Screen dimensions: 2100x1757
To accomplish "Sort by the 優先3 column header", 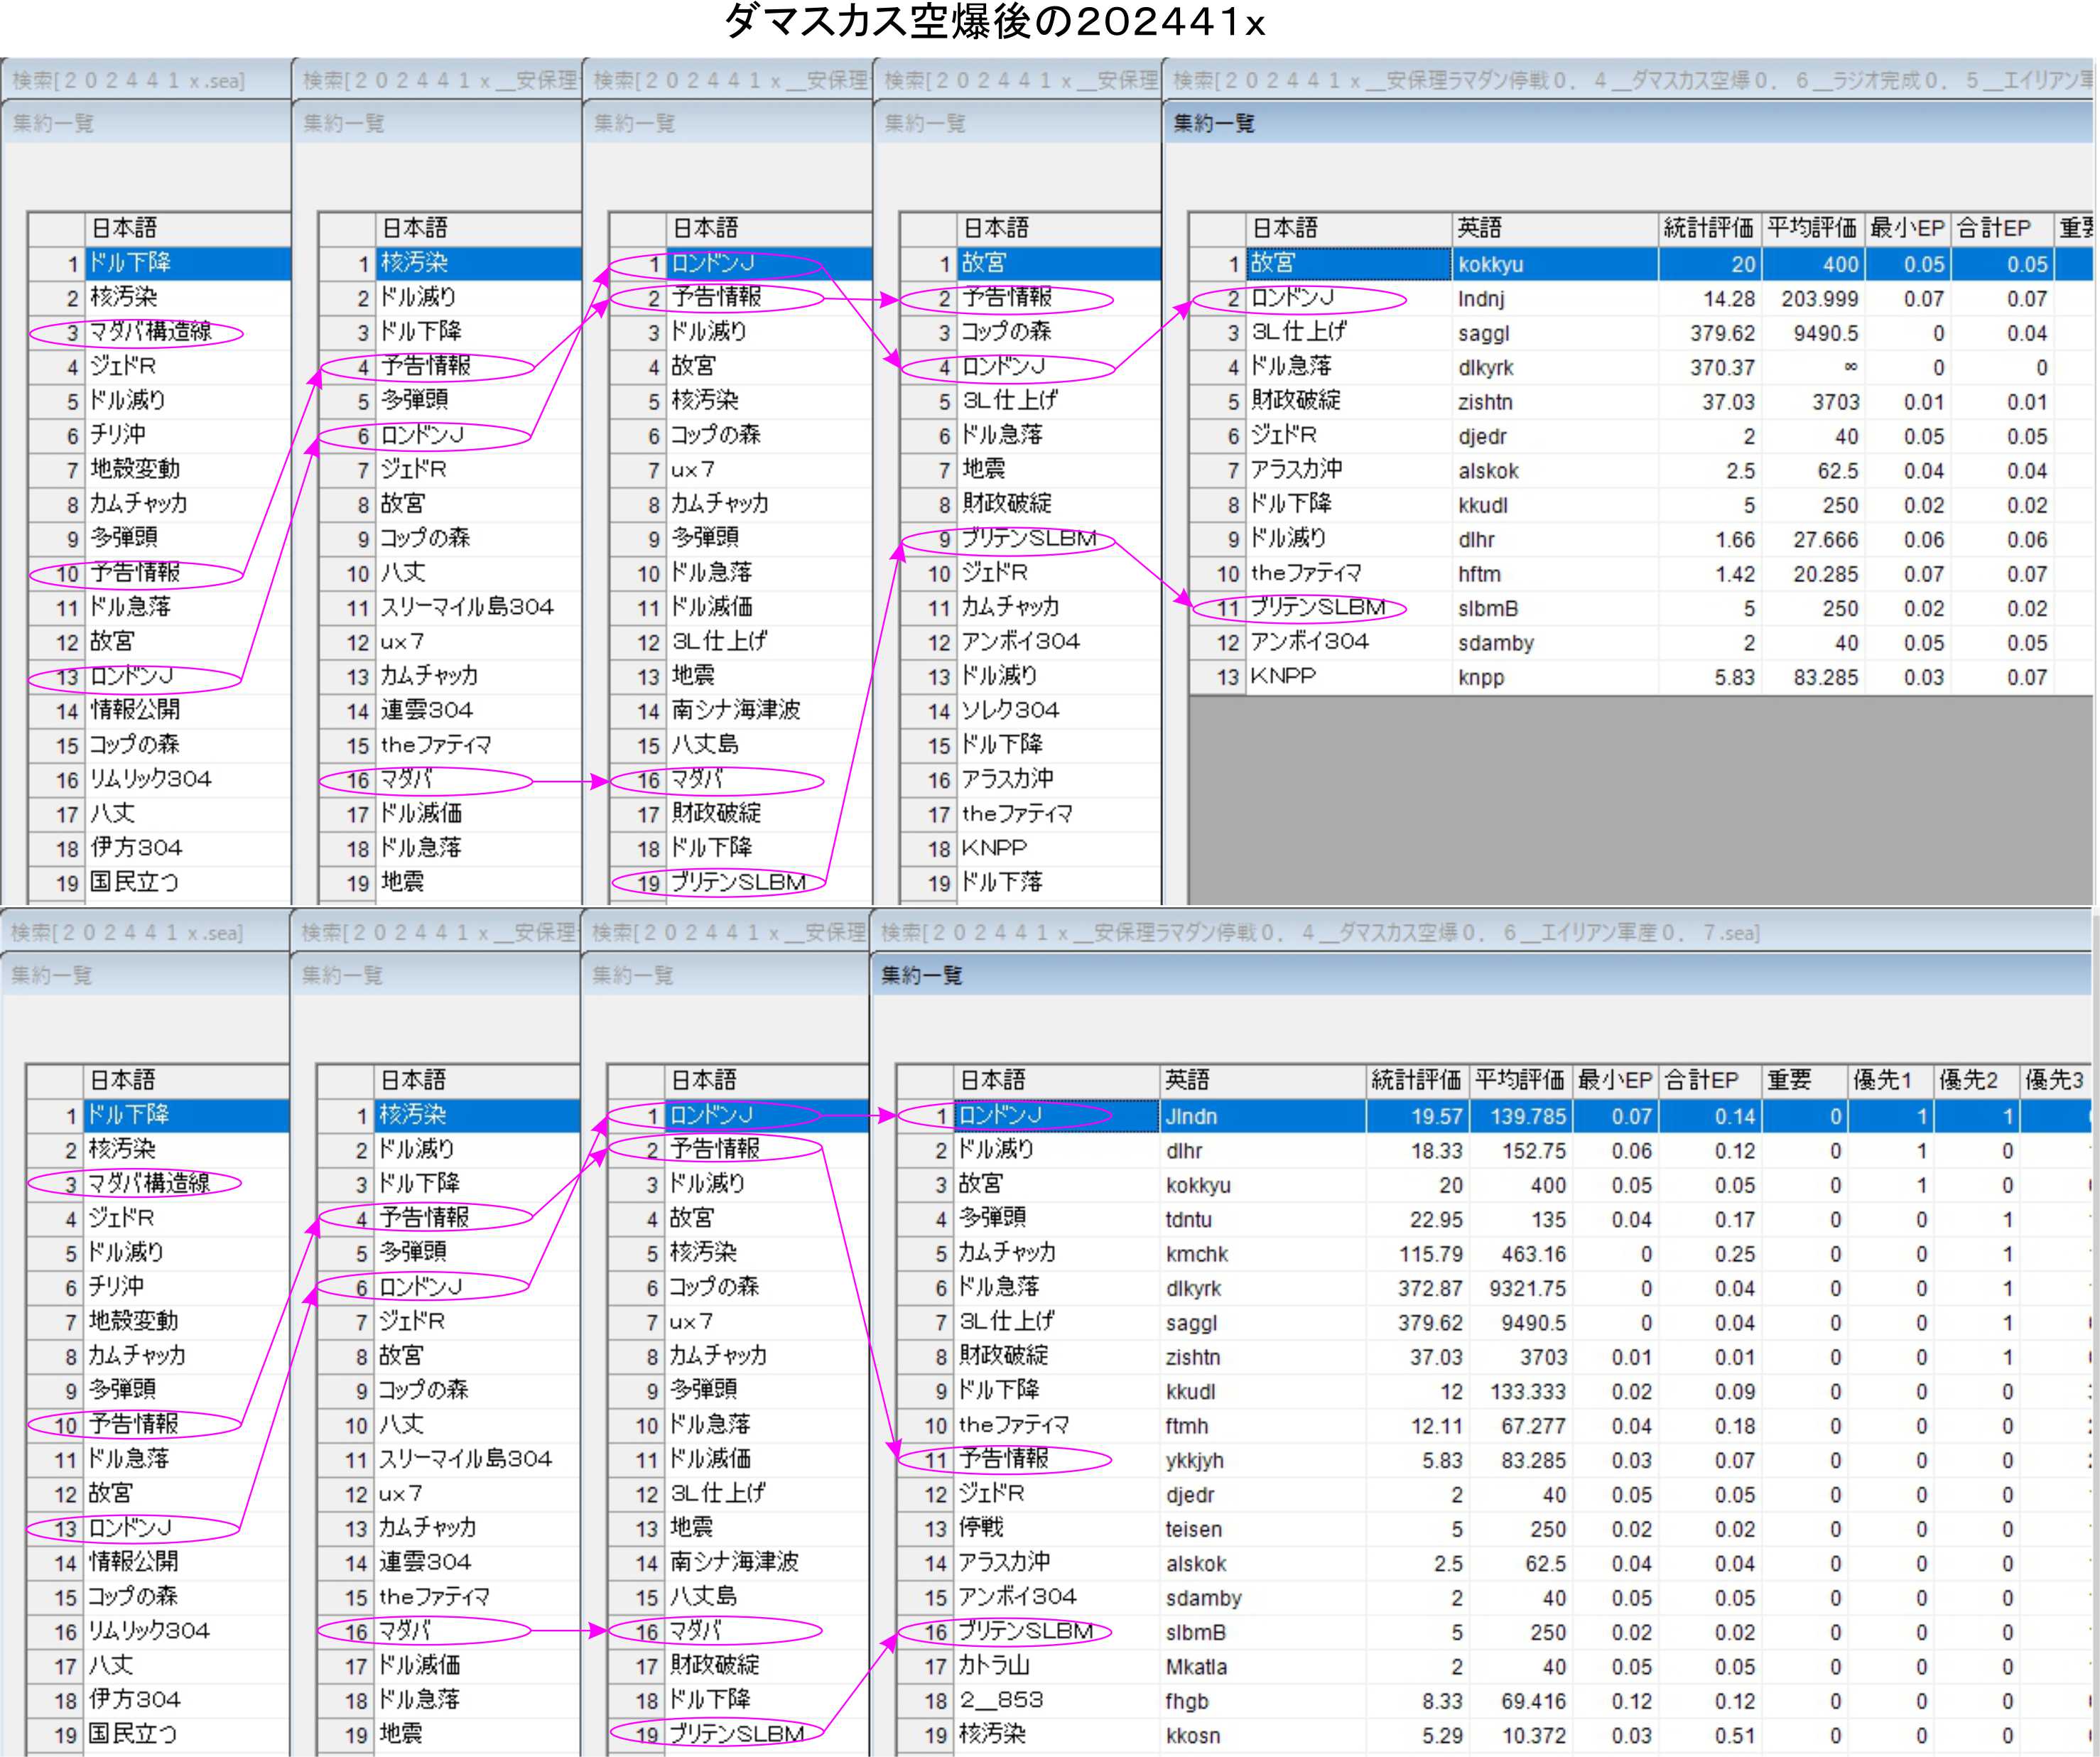I will (x=2055, y=1081).
